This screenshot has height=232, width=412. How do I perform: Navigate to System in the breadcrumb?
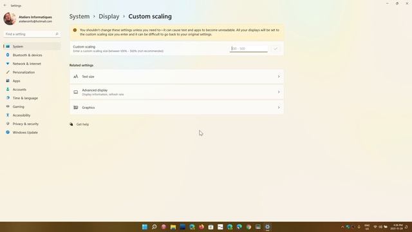pyautogui.click(x=79, y=16)
